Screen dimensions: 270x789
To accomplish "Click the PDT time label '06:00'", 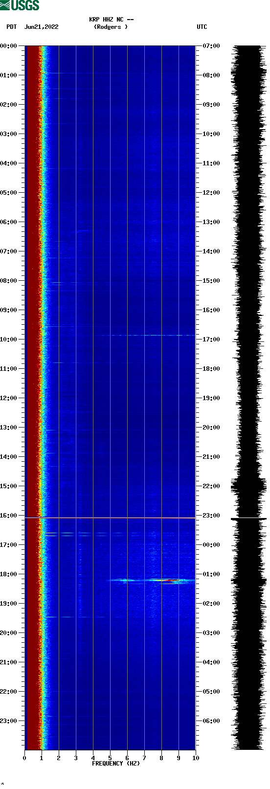I will tap(8, 222).
